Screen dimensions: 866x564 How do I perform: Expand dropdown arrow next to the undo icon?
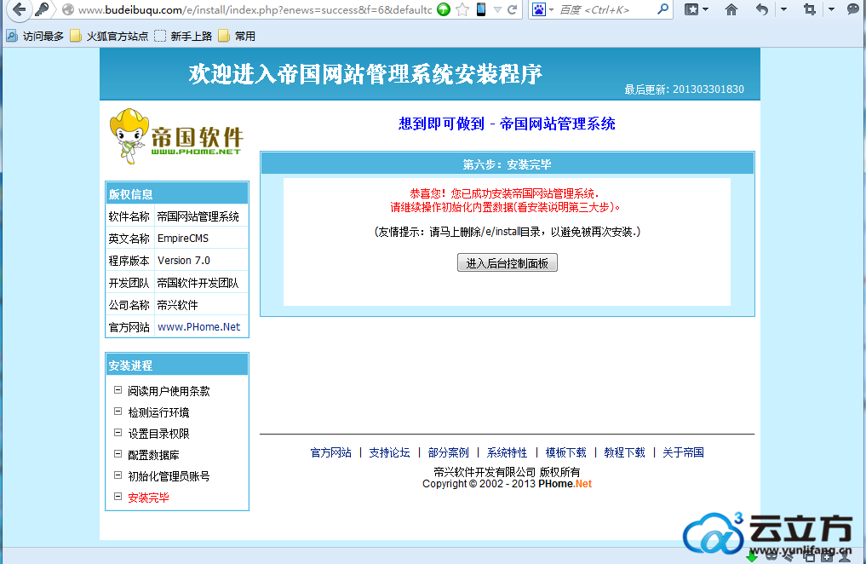[783, 9]
